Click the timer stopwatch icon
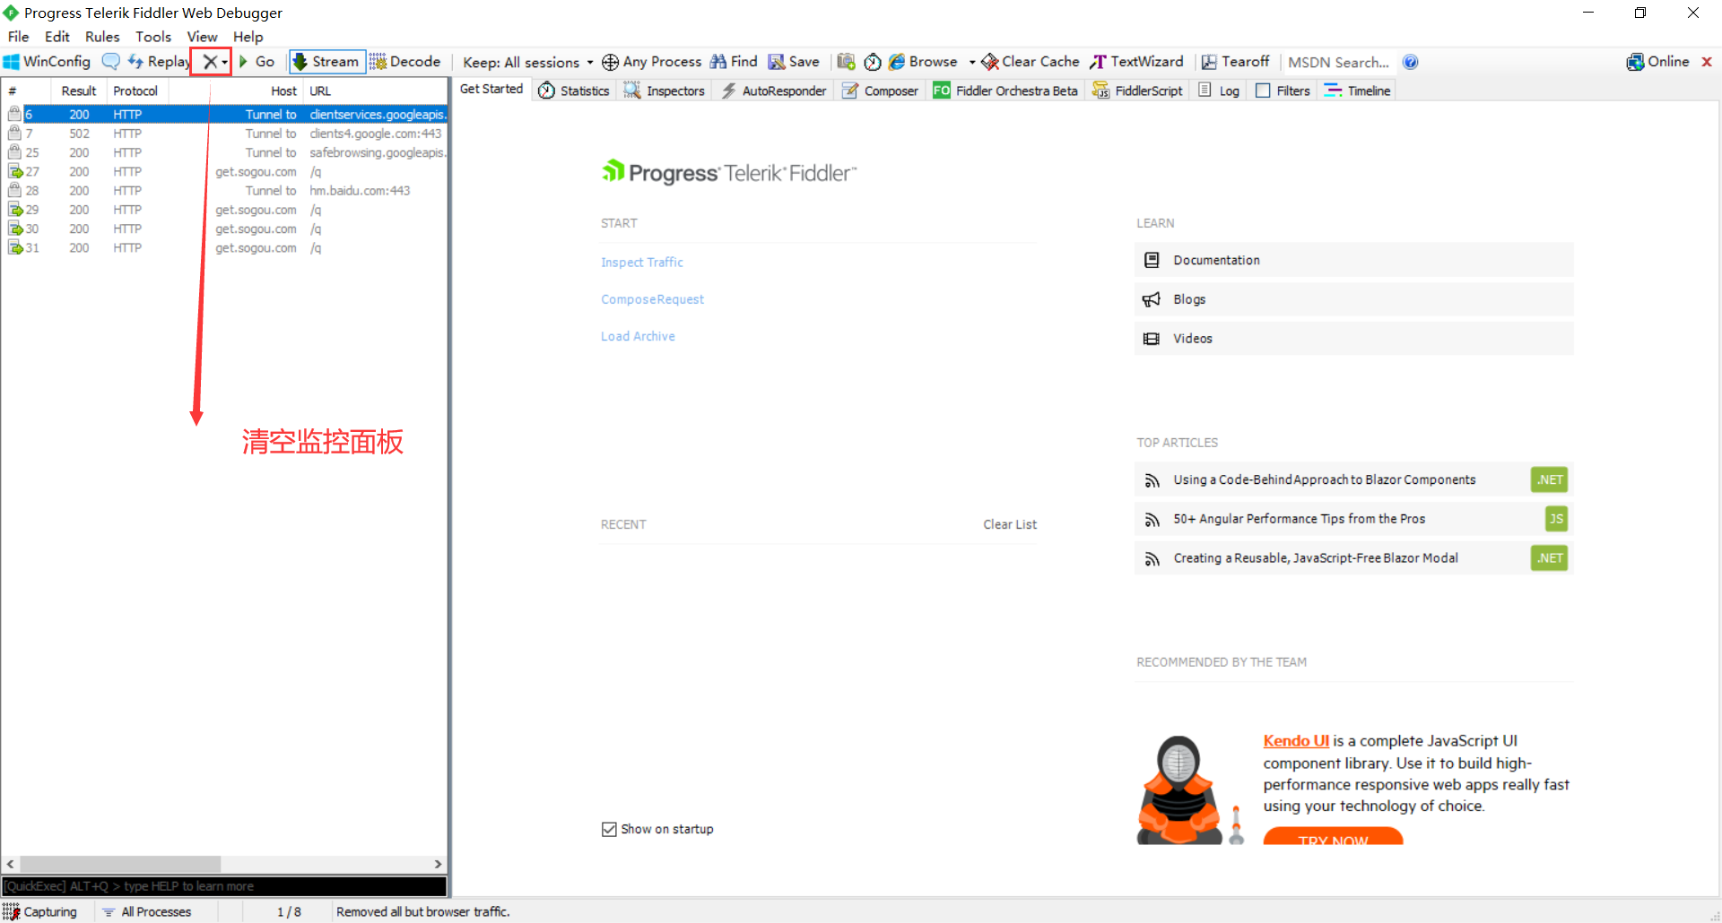This screenshot has height=923, width=1722. (873, 62)
